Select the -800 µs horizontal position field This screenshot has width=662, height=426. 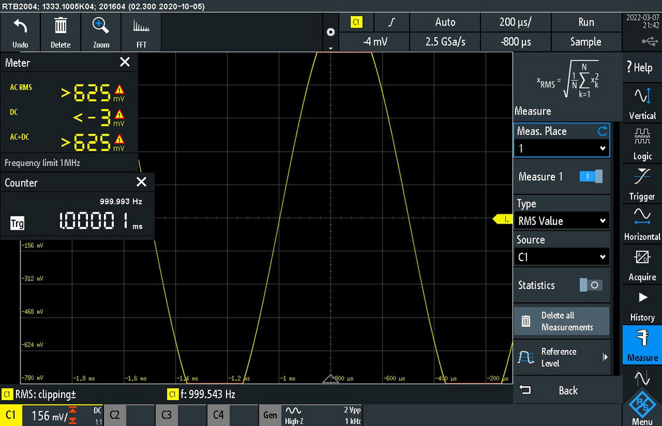(516, 41)
